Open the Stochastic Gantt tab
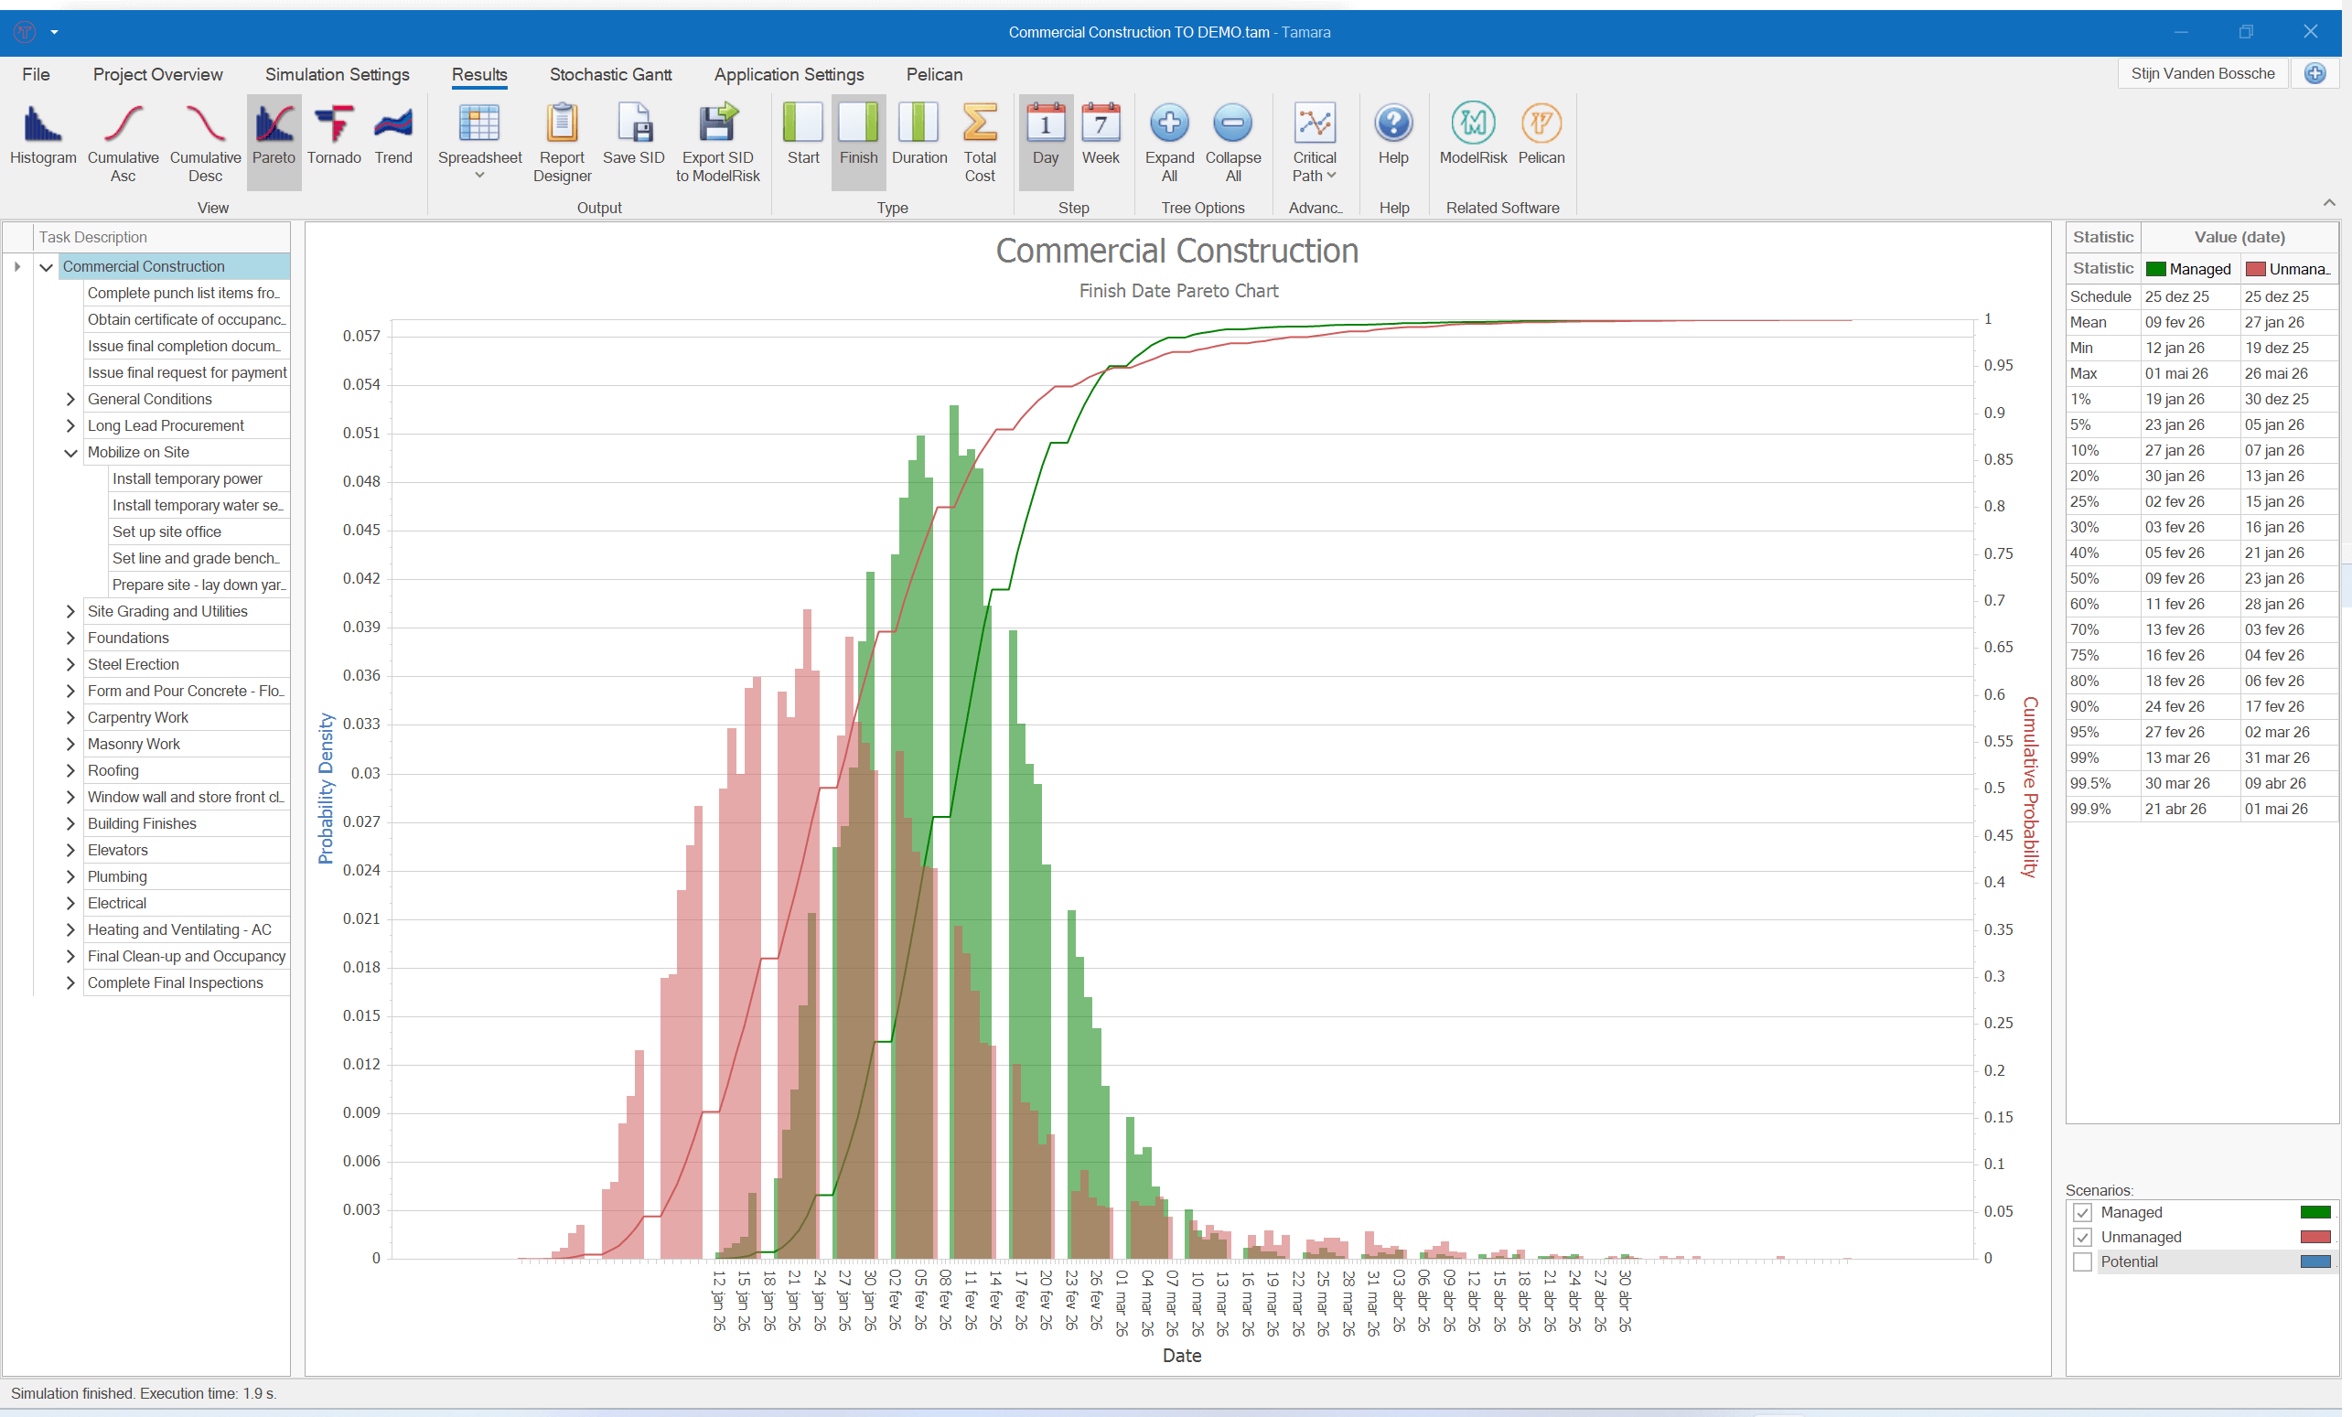This screenshot has height=1417, width=2352. 610,74
